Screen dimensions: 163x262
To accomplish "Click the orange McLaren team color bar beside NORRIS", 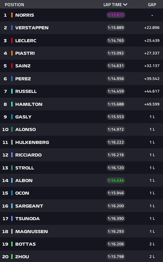I will [12, 15].
